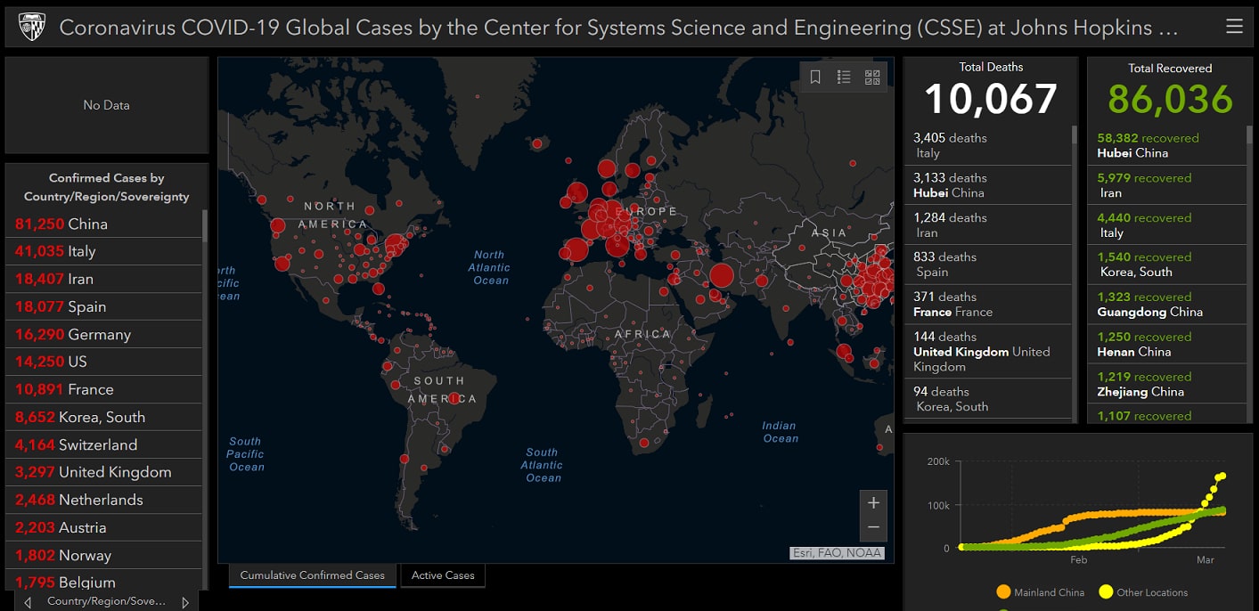
Task: Click the No Data panel text
Action: click(106, 105)
